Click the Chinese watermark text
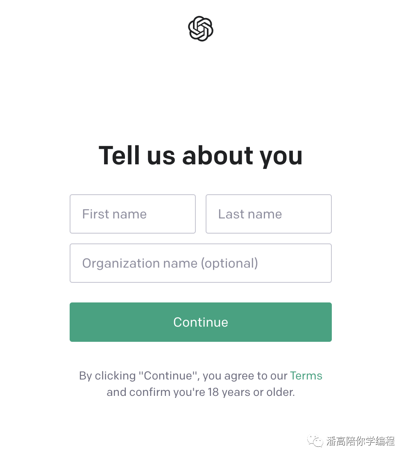The width and height of the screenshot is (408, 459). [x=360, y=441]
